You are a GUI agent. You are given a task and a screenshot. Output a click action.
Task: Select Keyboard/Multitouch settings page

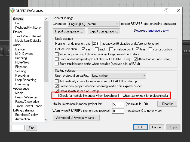[x=29, y=28]
